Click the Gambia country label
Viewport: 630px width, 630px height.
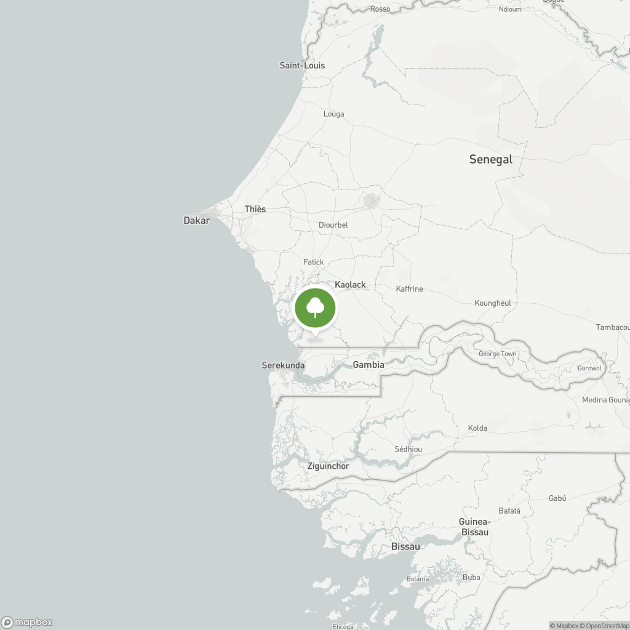(369, 364)
